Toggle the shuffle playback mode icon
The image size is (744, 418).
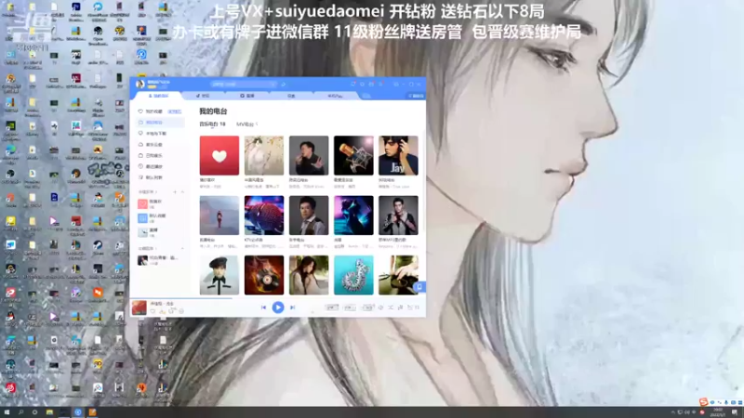(x=391, y=307)
